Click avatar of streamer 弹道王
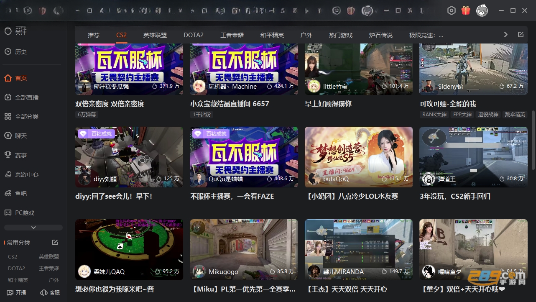 pyautogui.click(x=428, y=179)
